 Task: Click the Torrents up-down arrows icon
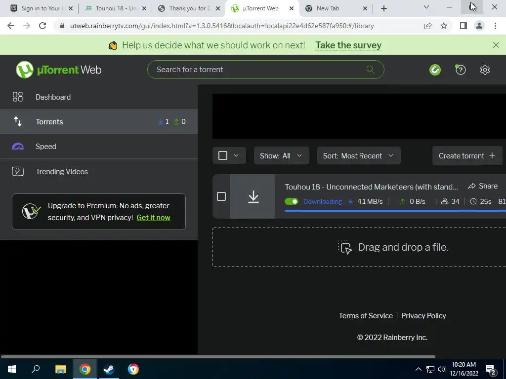[x=18, y=121]
